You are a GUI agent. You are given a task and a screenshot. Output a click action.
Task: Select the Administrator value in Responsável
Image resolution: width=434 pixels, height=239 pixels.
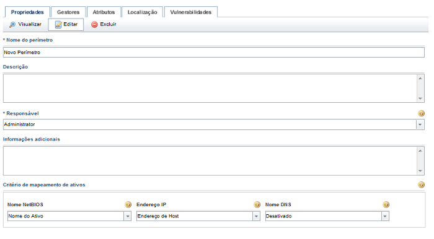[x=19, y=124]
